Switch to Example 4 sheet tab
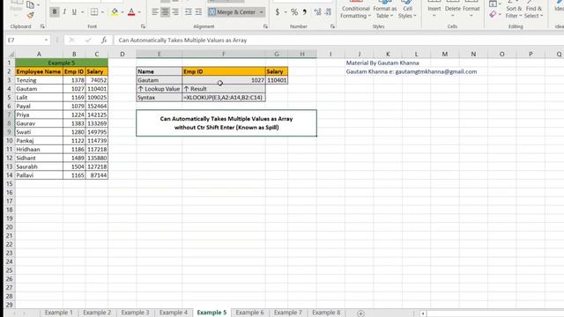The width and height of the screenshot is (564, 317). [174, 313]
